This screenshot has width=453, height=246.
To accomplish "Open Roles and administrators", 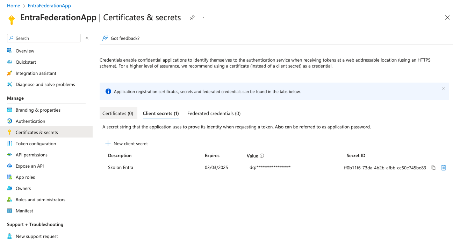I will point(40,199).
